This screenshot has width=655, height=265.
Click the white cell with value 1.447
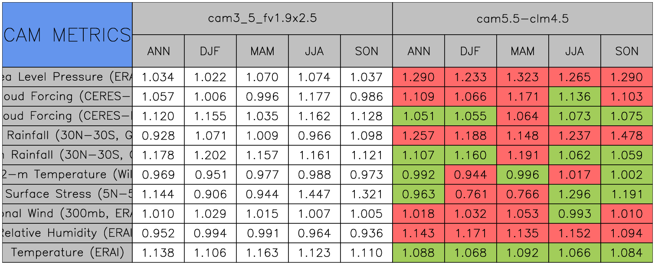[x=314, y=194]
